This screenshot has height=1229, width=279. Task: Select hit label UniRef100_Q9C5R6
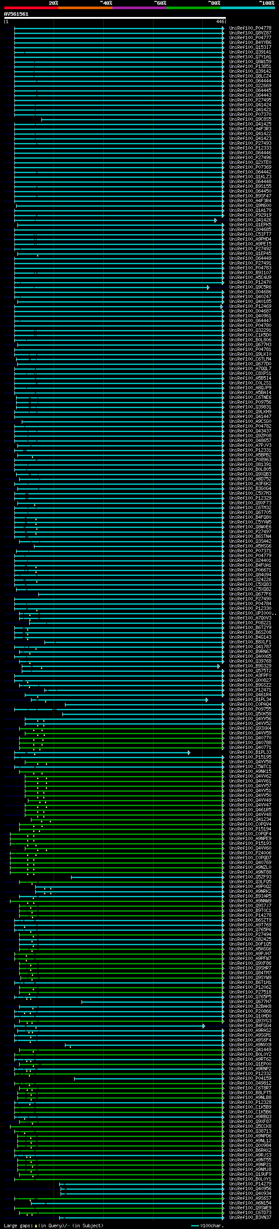pyautogui.click(x=250, y=287)
